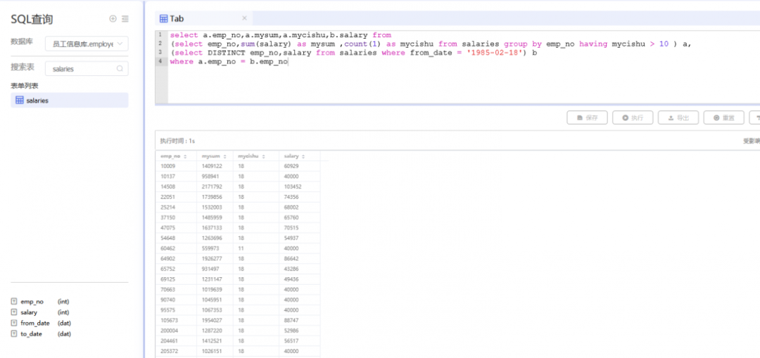The height and width of the screenshot is (358, 760).
Task: Click the salaries table icon in 表单列表
Action: pos(20,101)
